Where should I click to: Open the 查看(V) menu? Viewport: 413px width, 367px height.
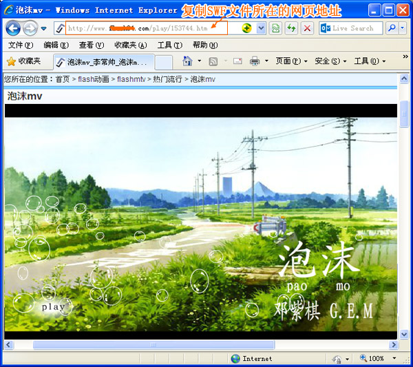point(92,45)
